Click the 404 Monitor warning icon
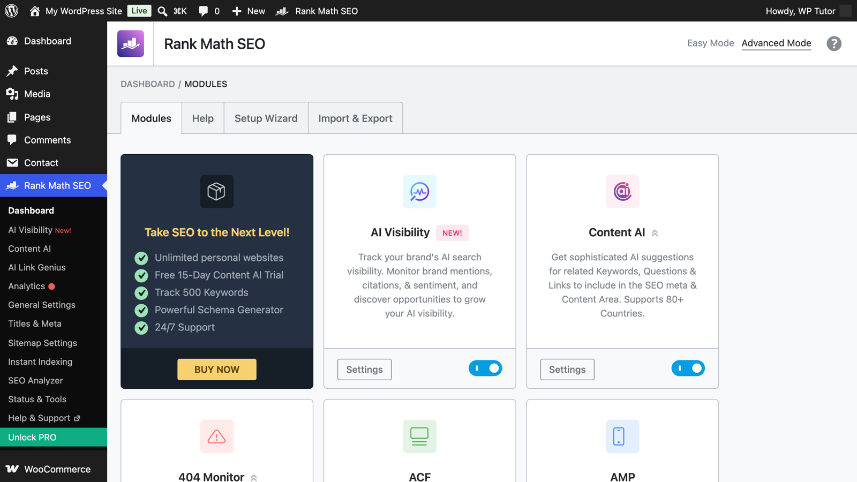 tap(217, 436)
